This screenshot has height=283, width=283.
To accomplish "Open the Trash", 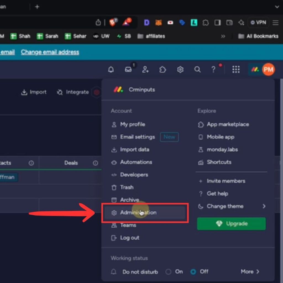I will pos(122,187).
